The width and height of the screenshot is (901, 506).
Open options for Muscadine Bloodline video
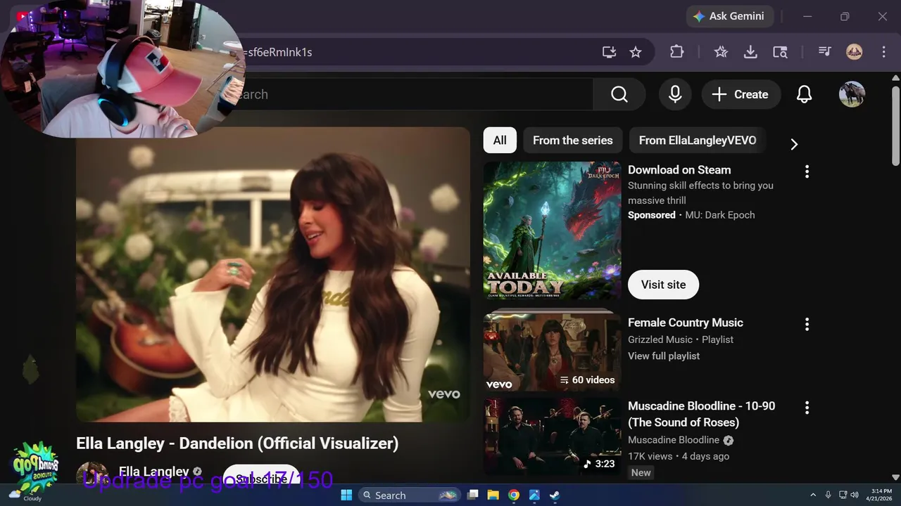click(807, 408)
